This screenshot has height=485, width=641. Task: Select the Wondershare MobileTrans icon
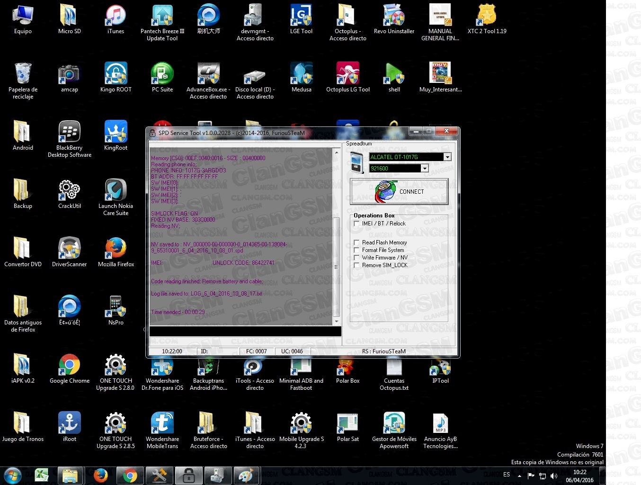tap(162, 430)
